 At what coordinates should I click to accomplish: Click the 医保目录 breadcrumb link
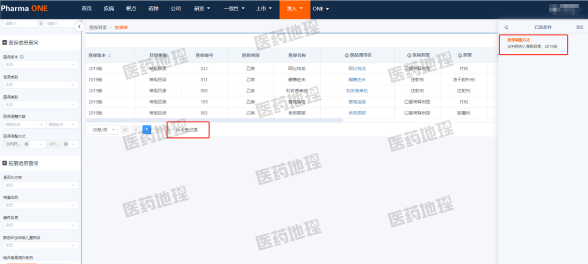coord(98,27)
